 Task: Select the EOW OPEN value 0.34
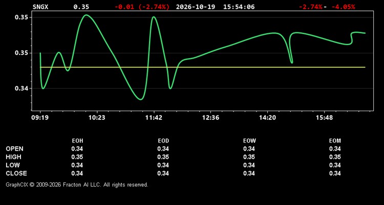tap(249, 149)
